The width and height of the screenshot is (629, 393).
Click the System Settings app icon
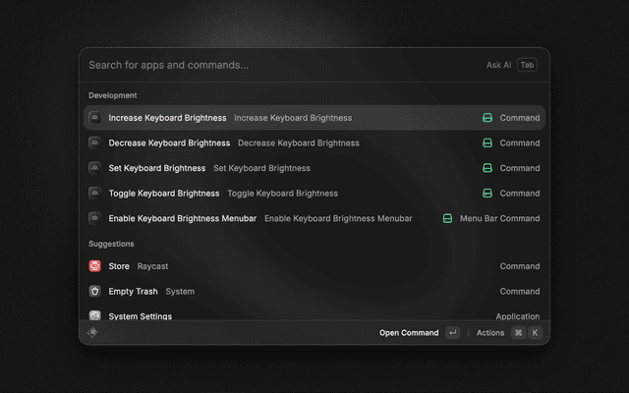94,315
